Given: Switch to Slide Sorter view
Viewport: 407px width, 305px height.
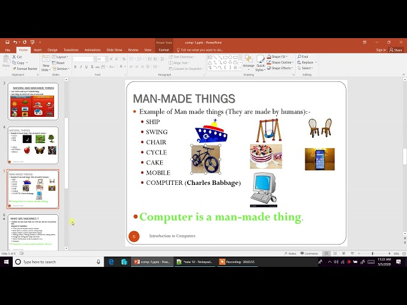Looking at the screenshot, I should coord(335,254).
